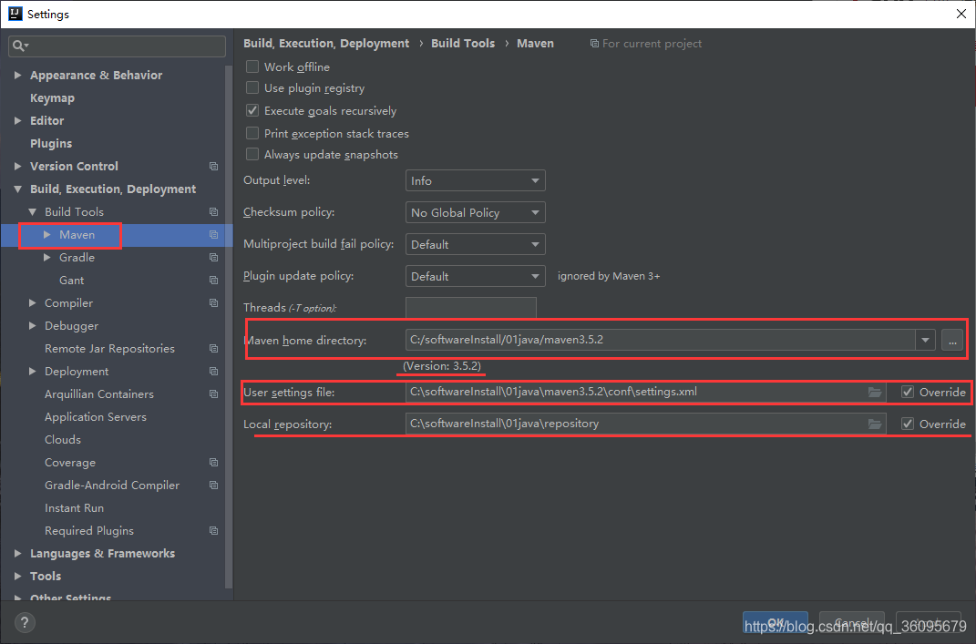Click the Threads input field
Viewport: 976px width, 644px height.
click(x=470, y=307)
